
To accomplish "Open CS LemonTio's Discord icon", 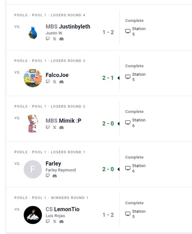I will point(61,222).
